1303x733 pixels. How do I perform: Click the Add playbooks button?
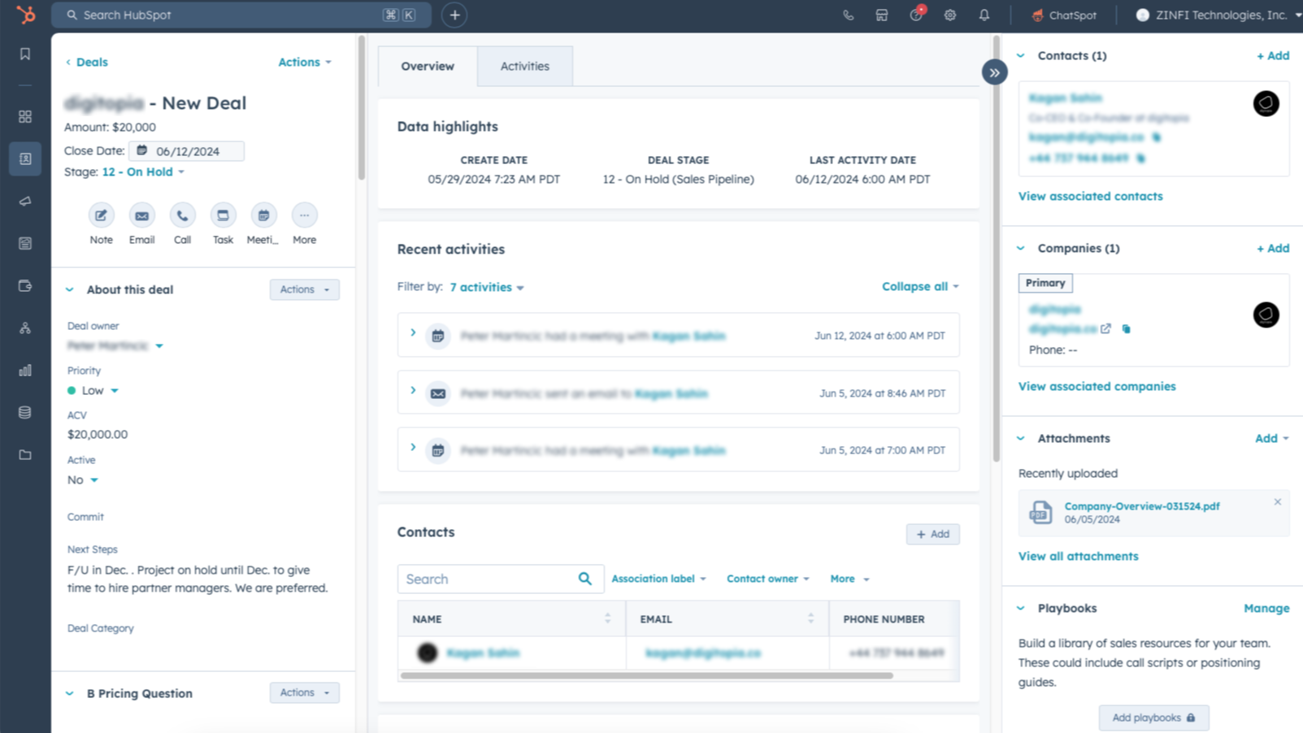[x=1153, y=718]
